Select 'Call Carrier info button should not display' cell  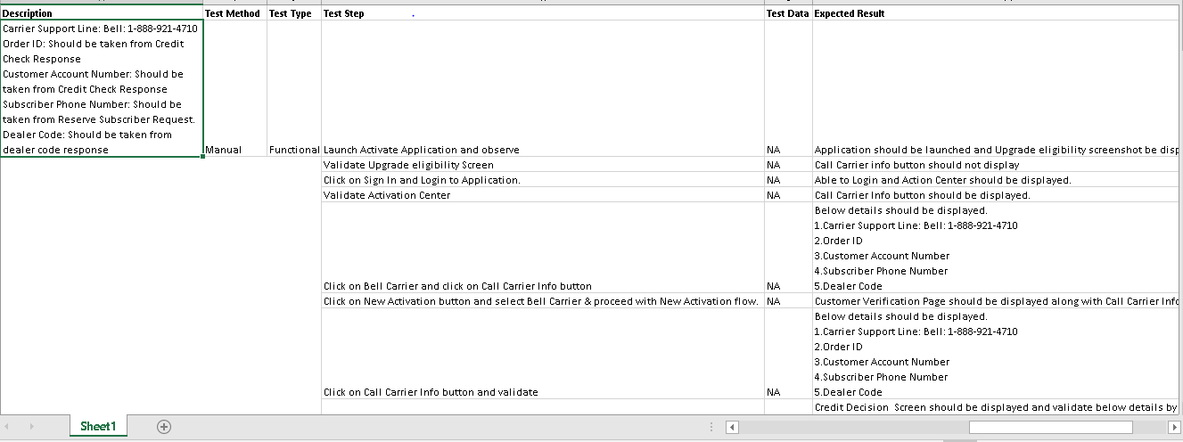tap(998, 165)
